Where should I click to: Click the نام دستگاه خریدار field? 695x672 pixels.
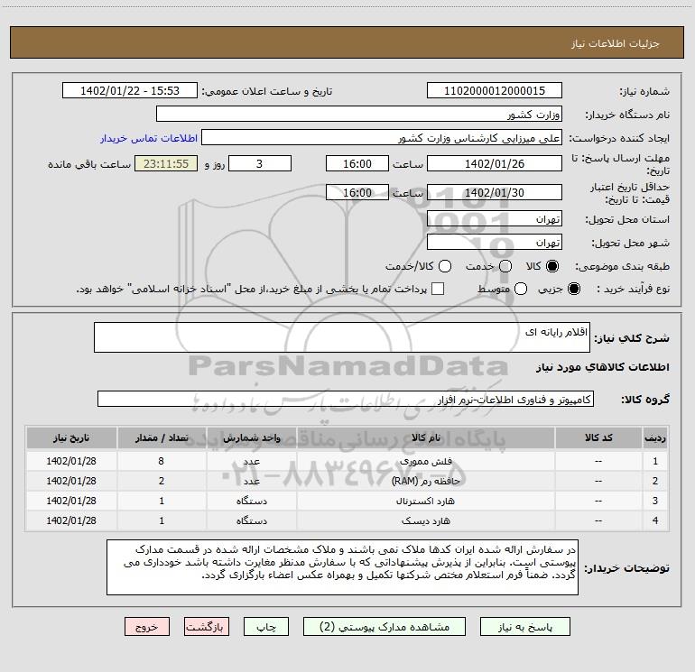[x=359, y=114]
